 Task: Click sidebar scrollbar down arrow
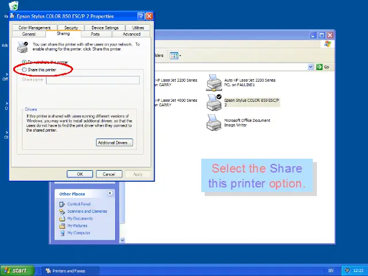pyautogui.click(x=122, y=240)
